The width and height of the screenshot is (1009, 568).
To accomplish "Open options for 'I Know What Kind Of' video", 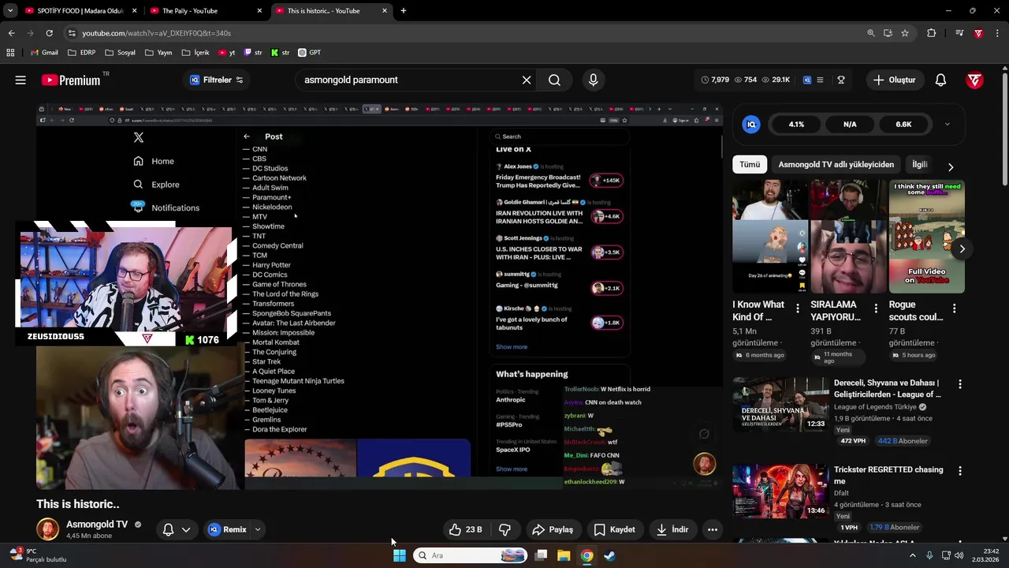I will (798, 308).
